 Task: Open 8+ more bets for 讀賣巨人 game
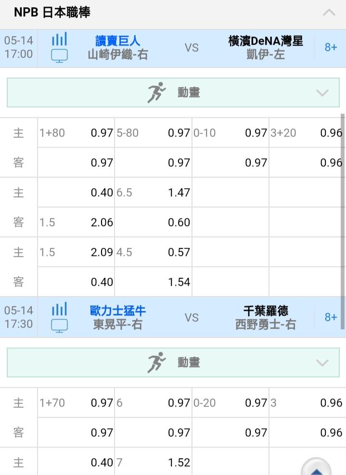331,47
